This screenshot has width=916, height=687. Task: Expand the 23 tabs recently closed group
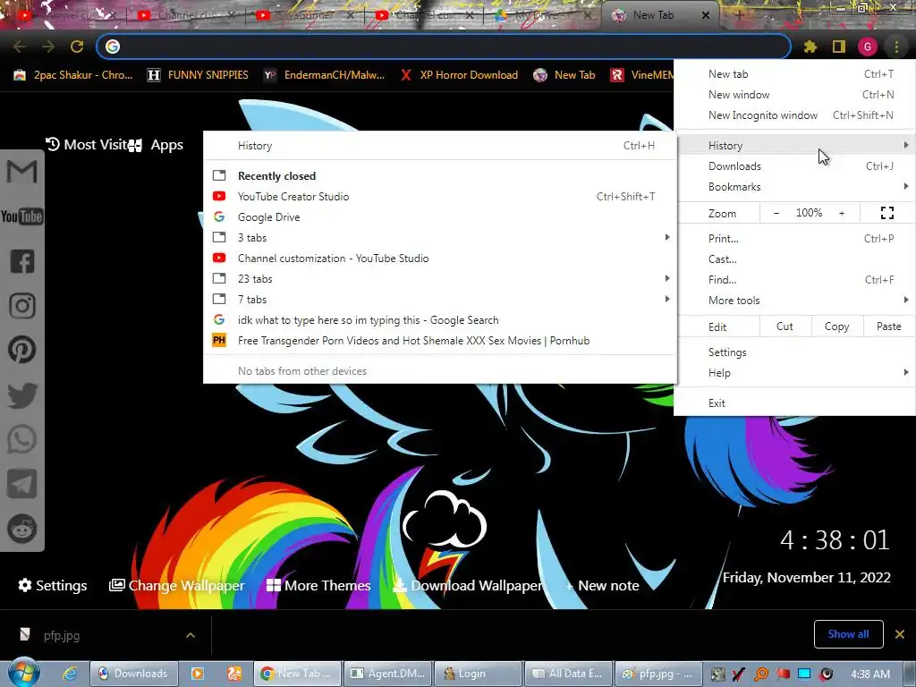[x=440, y=279]
